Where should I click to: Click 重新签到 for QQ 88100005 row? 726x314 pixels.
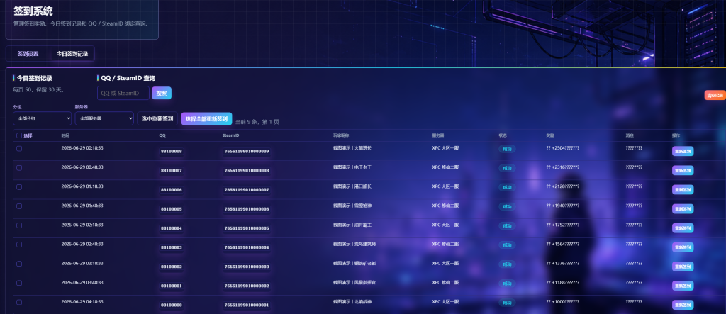[683, 209]
